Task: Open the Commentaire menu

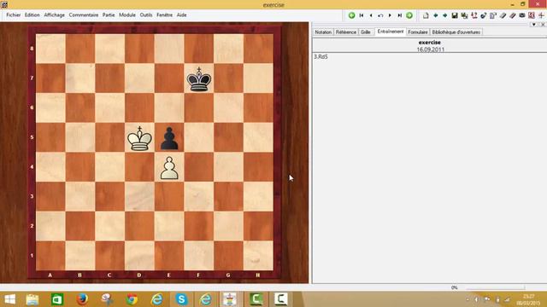Action: (x=84, y=15)
